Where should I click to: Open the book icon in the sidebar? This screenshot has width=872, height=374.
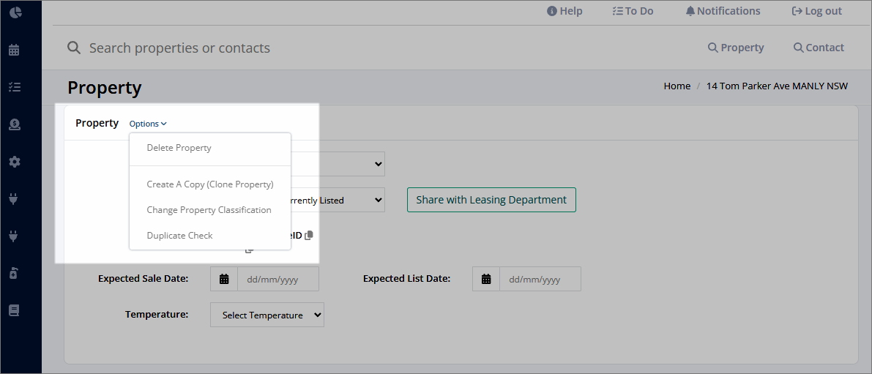pyautogui.click(x=15, y=310)
